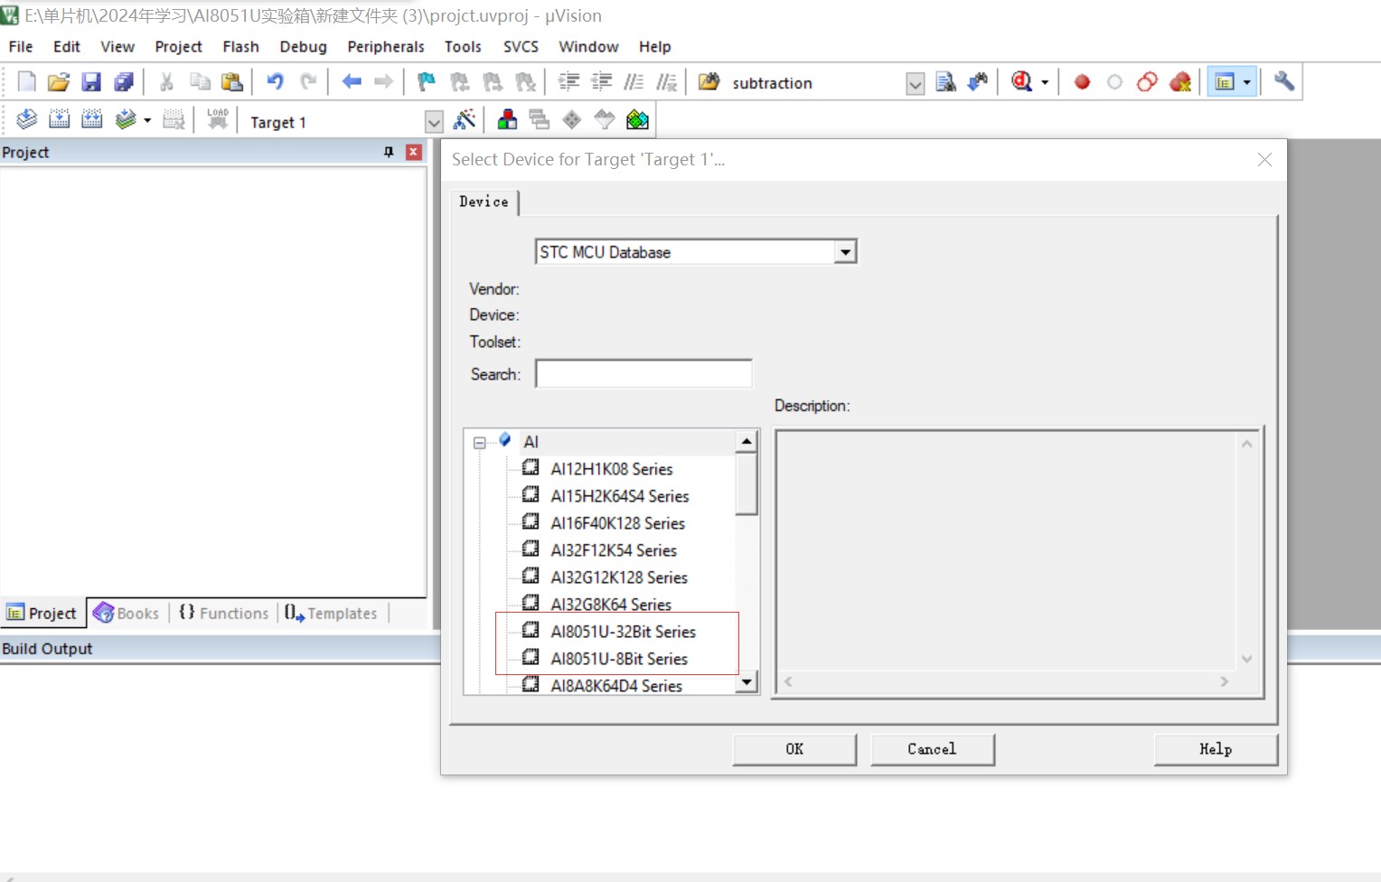Image resolution: width=1381 pixels, height=882 pixels.
Task: Kill all breakpoints icon
Action: [x=1180, y=82]
